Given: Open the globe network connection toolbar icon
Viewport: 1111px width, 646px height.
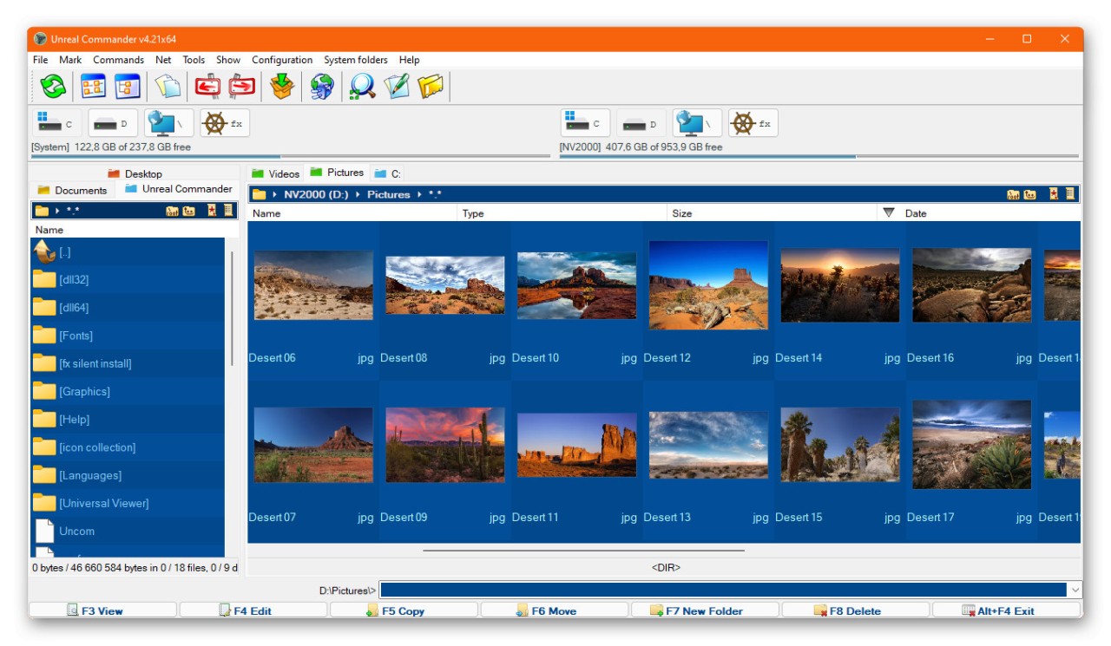Looking at the screenshot, I should point(322,87).
